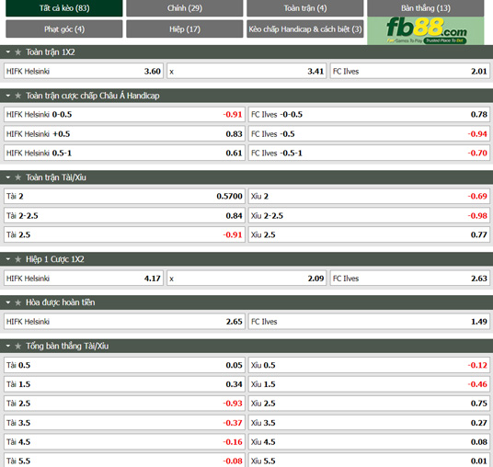Pick Tài 2.5 at -0.91
493x467 pixels.
click(124, 234)
